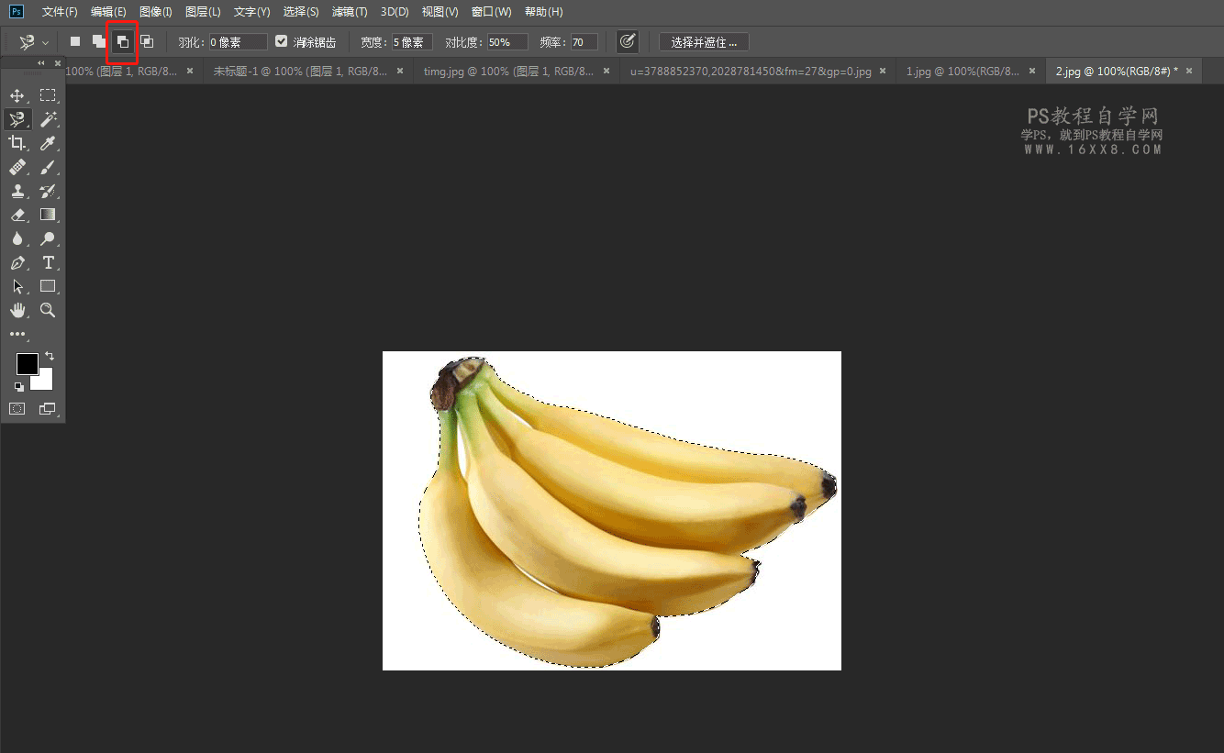Viewport: 1224px width, 753px height.
Task: Switch to the 未标题-1 document tab
Action: (307, 71)
